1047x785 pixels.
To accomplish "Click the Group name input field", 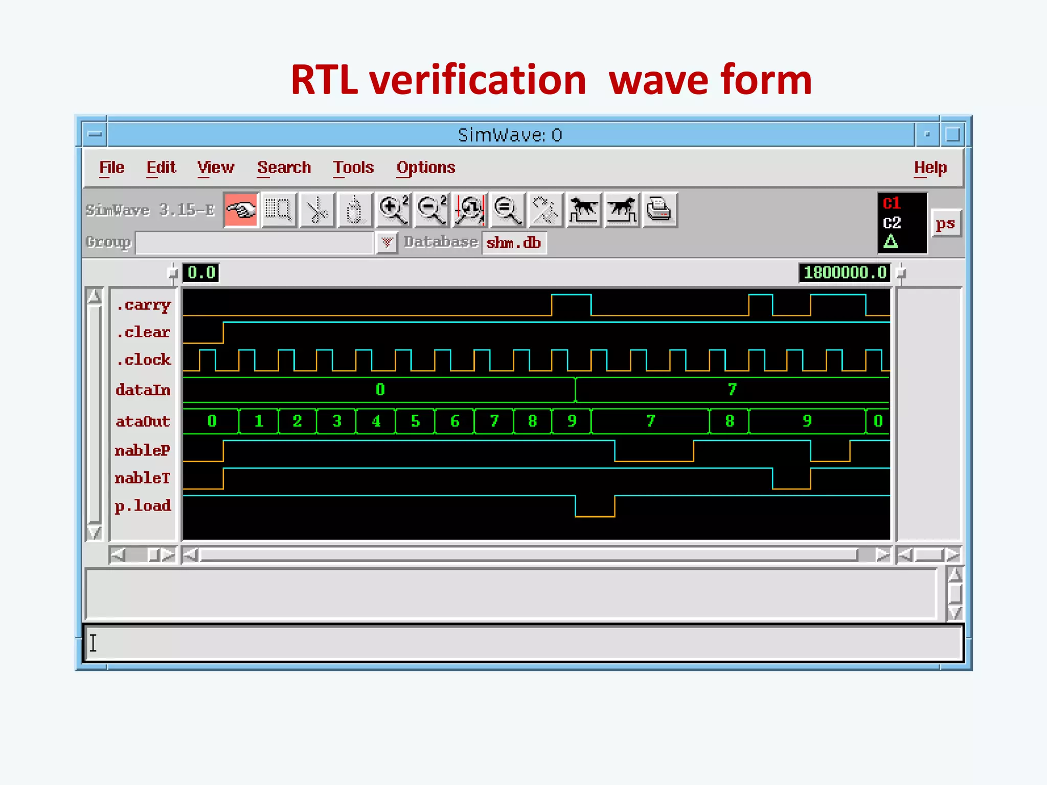I will pos(255,242).
